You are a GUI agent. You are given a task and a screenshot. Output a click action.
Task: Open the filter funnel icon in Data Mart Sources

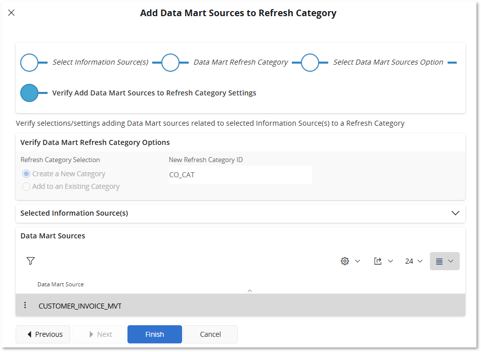pos(30,261)
